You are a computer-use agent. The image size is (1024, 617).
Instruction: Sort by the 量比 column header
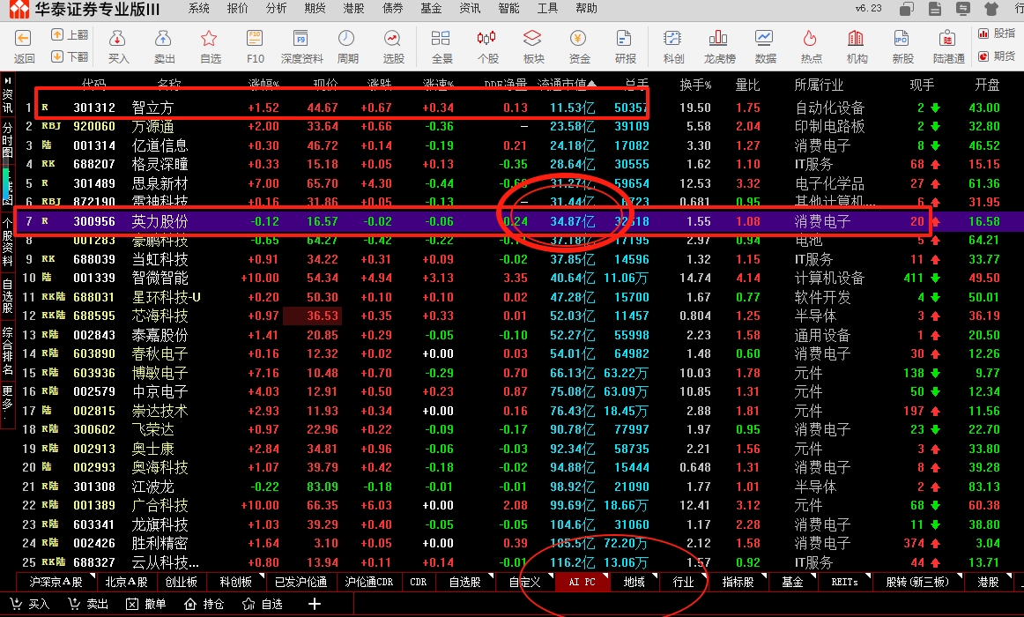pyautogui.click(x=748, y=85)
